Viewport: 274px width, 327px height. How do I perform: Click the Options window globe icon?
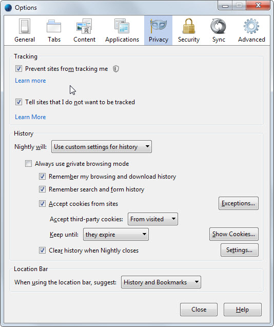(x=8, y=8)
